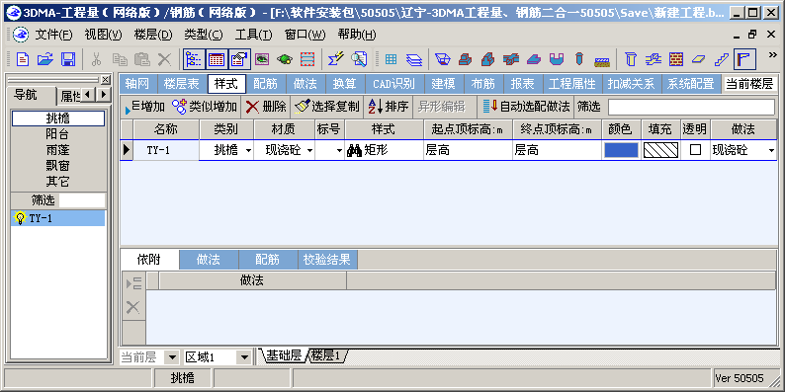785x392 pixels.
Task: Click the staircase component icon
Action: click(722, 59)
